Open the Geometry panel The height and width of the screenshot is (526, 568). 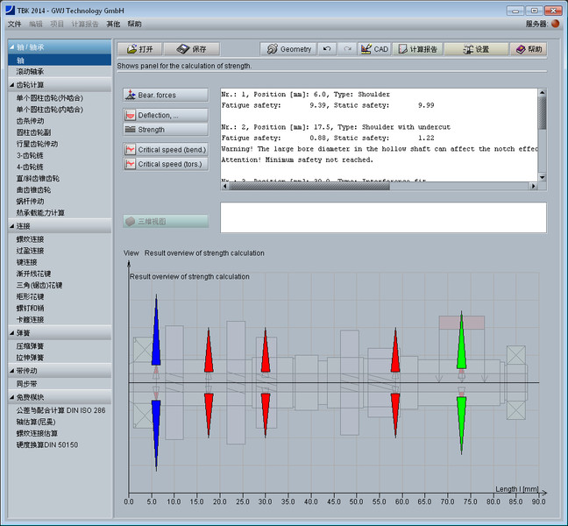click(x=288, y=49)
